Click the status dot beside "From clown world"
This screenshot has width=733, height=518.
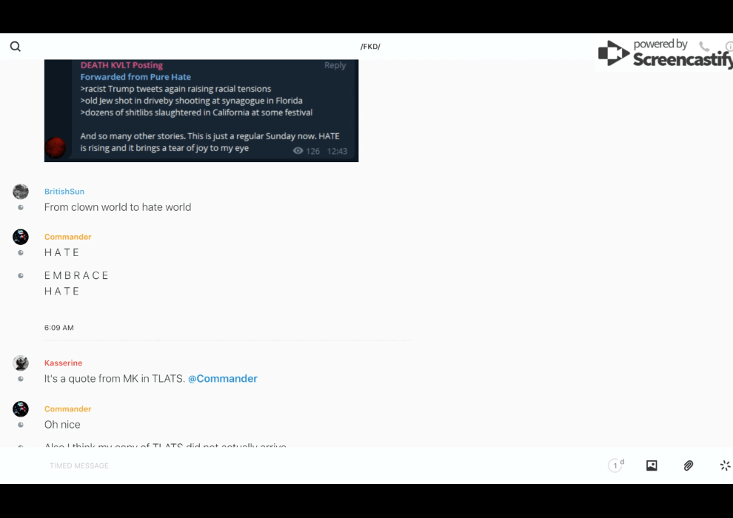click(x=21, y=207)
